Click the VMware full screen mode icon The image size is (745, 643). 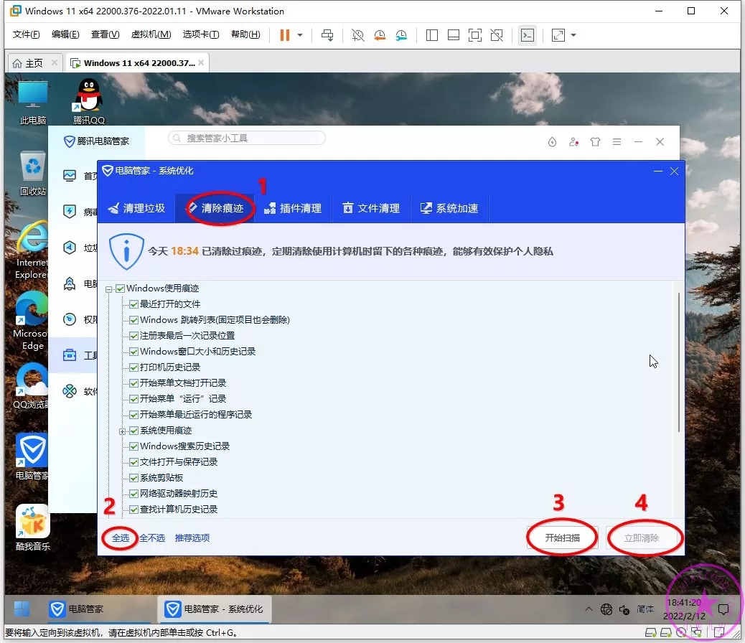pyautogui.click(x=474, y=35)
